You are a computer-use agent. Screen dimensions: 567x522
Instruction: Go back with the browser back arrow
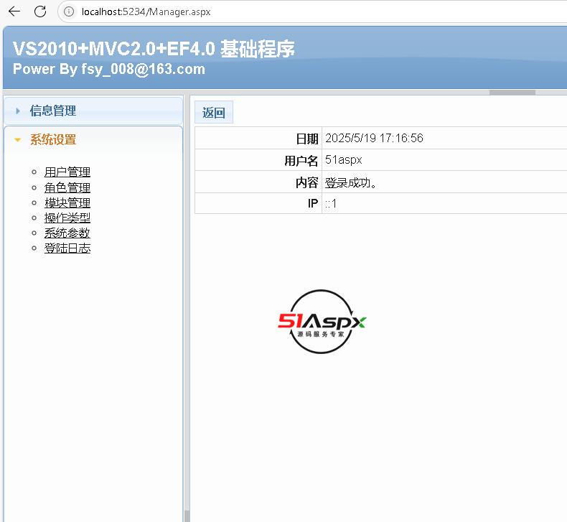[14, 11]
